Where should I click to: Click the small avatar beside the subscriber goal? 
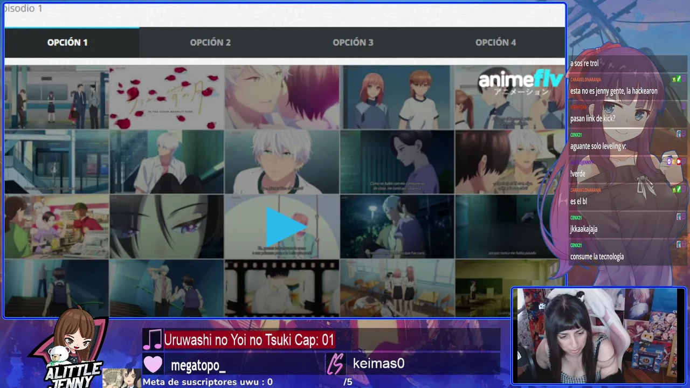pyautogui.click(x=122, y=378)
